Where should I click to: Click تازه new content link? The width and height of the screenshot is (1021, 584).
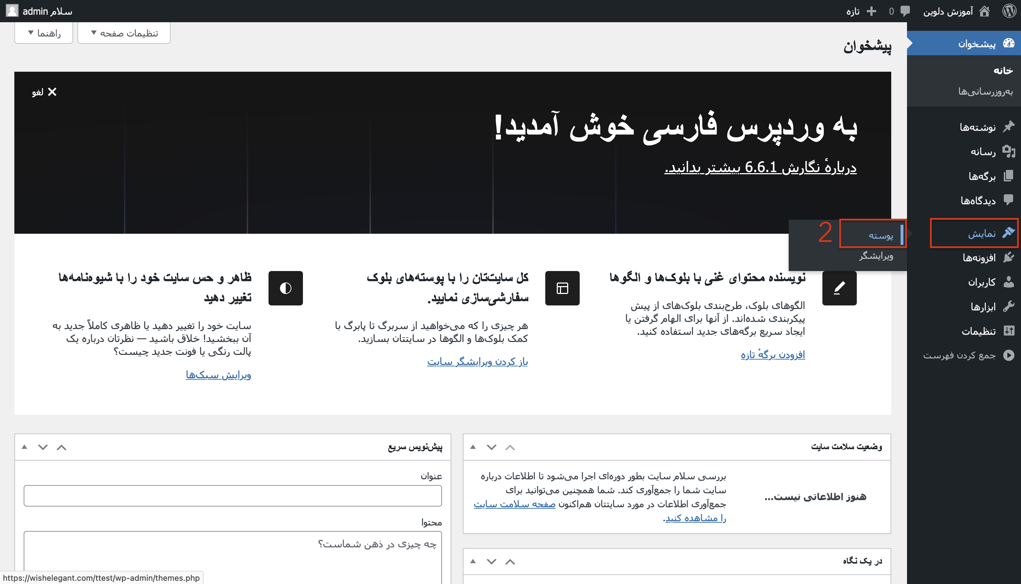pyautogui.click(x=853, y=11)
